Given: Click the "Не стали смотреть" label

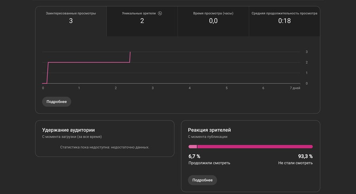Looking at the screenshot, I should tap(295, 163).
